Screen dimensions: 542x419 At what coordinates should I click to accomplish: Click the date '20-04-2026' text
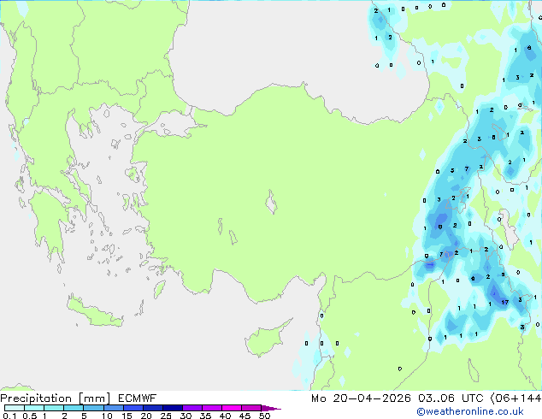[372, 398]
